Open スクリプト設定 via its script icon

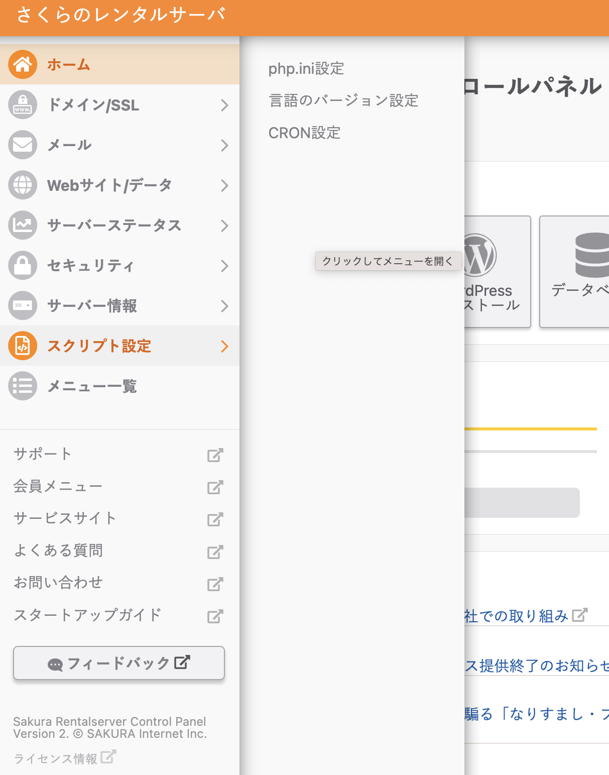tap(22, 346)
